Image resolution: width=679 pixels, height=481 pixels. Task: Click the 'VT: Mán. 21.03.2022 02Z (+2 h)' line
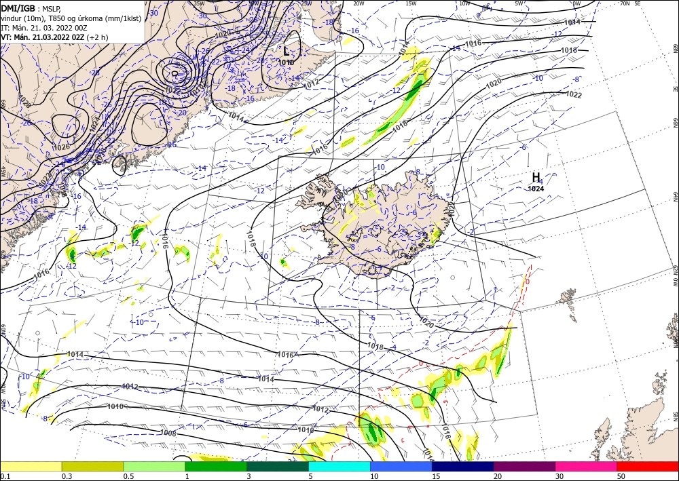coord(54,37)
